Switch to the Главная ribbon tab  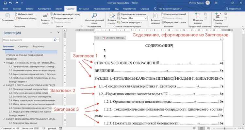pos(17,9)
